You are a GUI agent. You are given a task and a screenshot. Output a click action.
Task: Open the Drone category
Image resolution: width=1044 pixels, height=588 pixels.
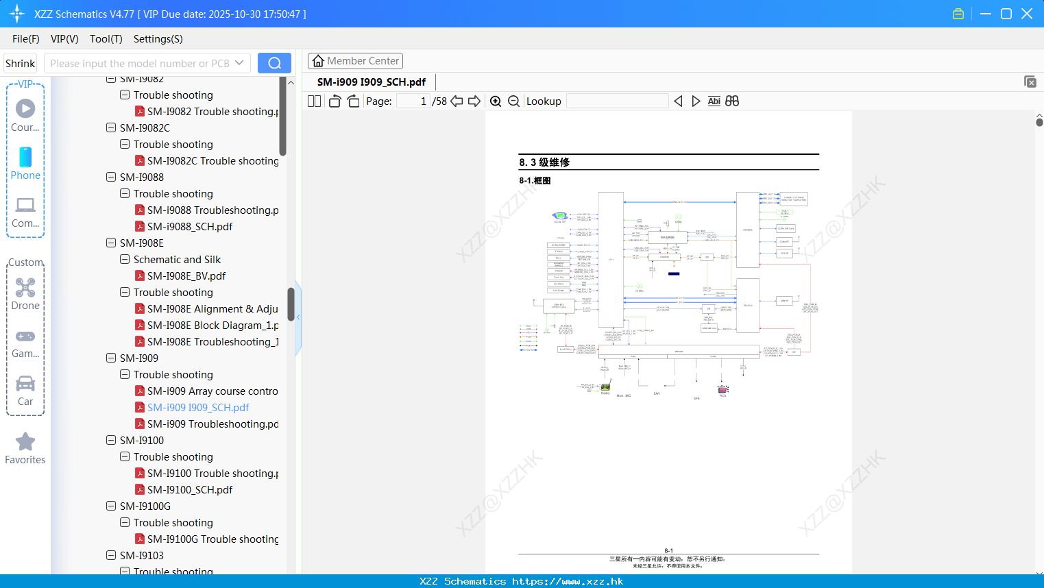pos(25,294)
